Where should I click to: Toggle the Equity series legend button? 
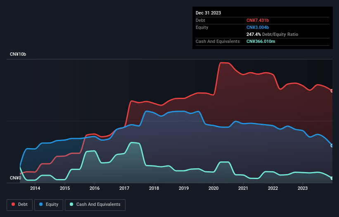[x=49, y=205]
